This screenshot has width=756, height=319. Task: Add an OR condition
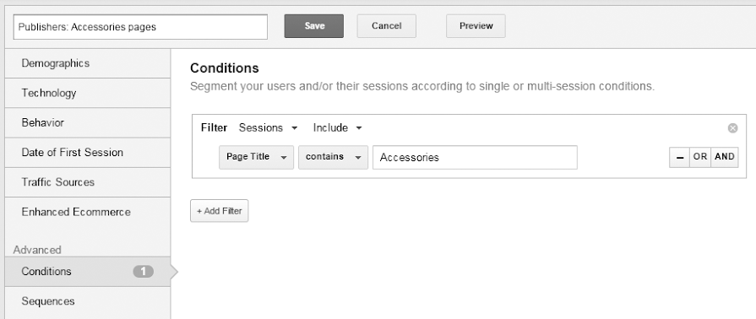pos(700,157)
